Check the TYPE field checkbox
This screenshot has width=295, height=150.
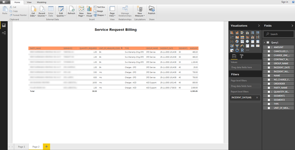pos(269,104)
